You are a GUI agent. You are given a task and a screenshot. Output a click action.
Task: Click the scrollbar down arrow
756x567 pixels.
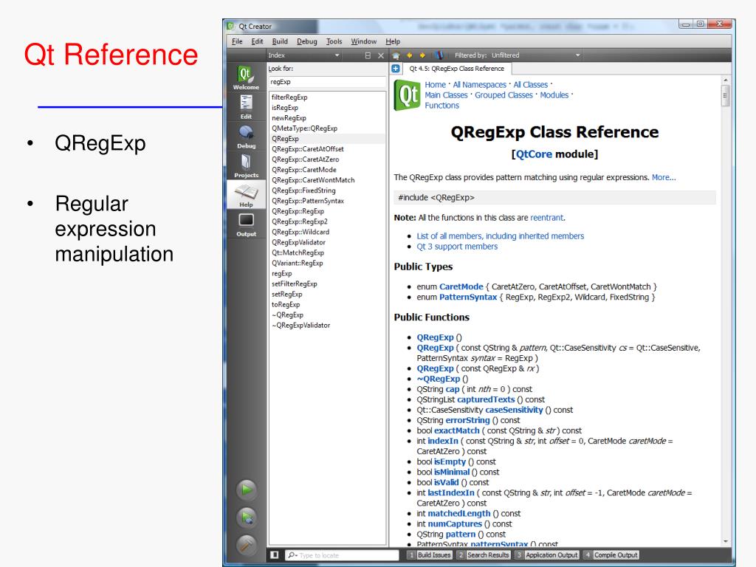pos(725,541)
